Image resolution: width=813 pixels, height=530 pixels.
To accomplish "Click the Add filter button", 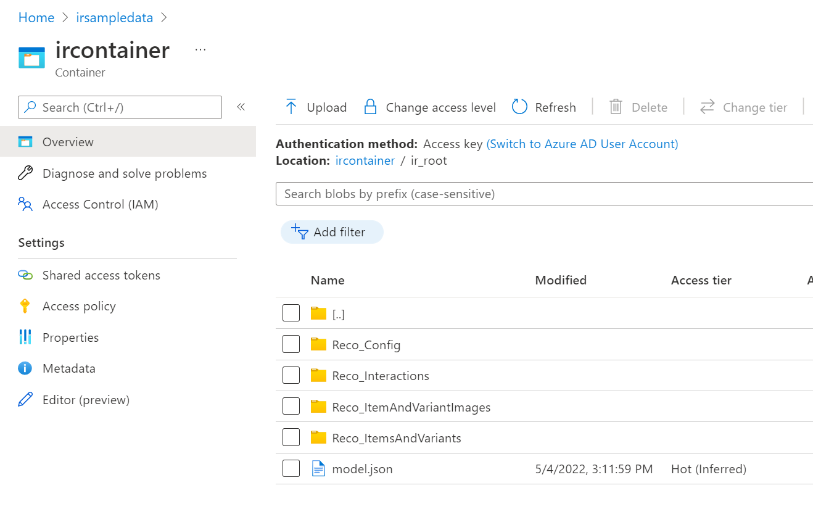I will 332,232.
